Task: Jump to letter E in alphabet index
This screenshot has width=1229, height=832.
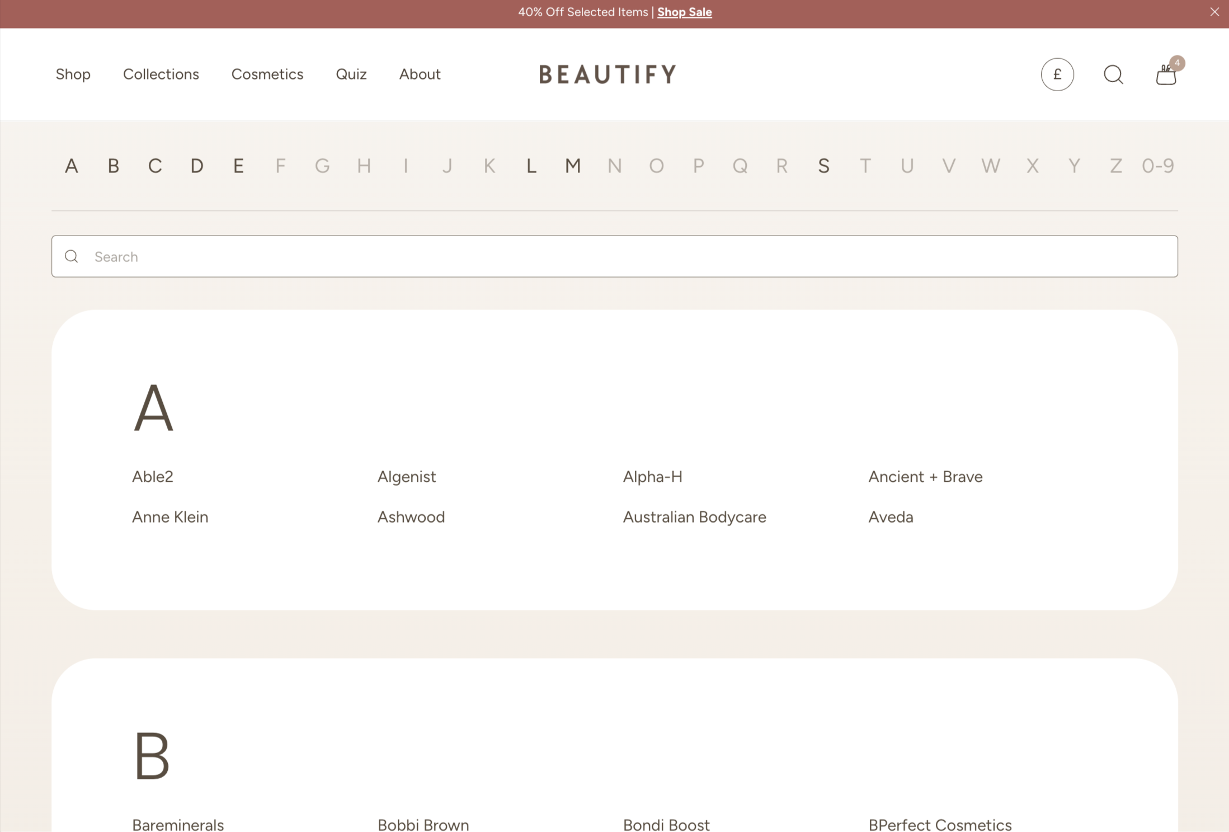Action: [238, 166]
